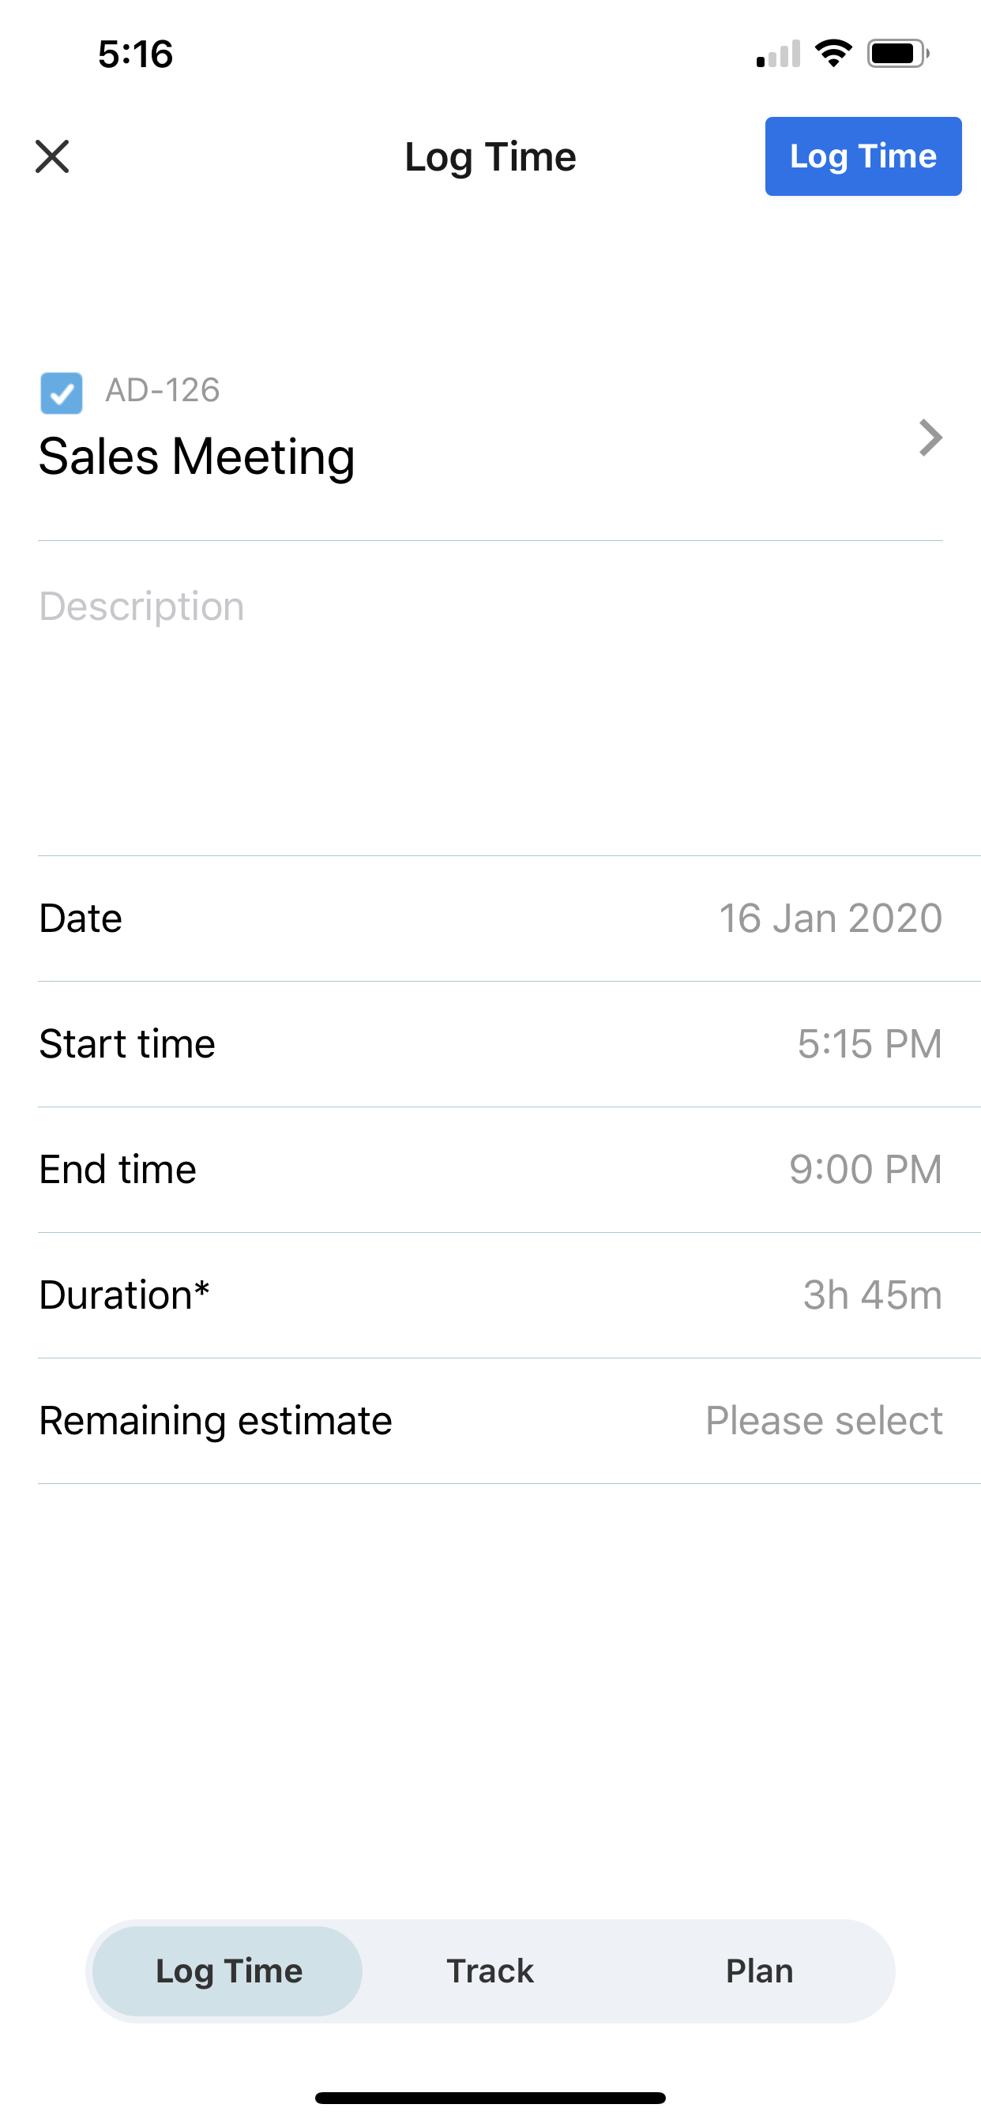The image size is (981, 2123).
Task: Tap the AD-126 issue key
Action: coord(163,390)
